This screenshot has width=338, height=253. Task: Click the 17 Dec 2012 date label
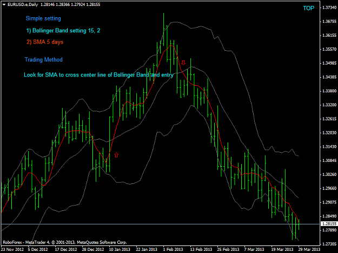pyautogui.click(x=66, y=249)
